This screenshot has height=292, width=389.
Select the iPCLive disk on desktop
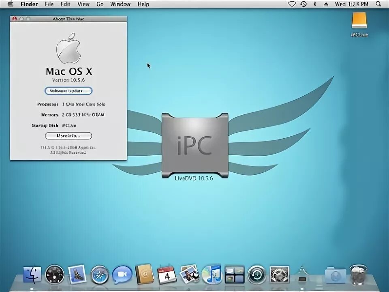pyautogui.click(x=359, y=25)
